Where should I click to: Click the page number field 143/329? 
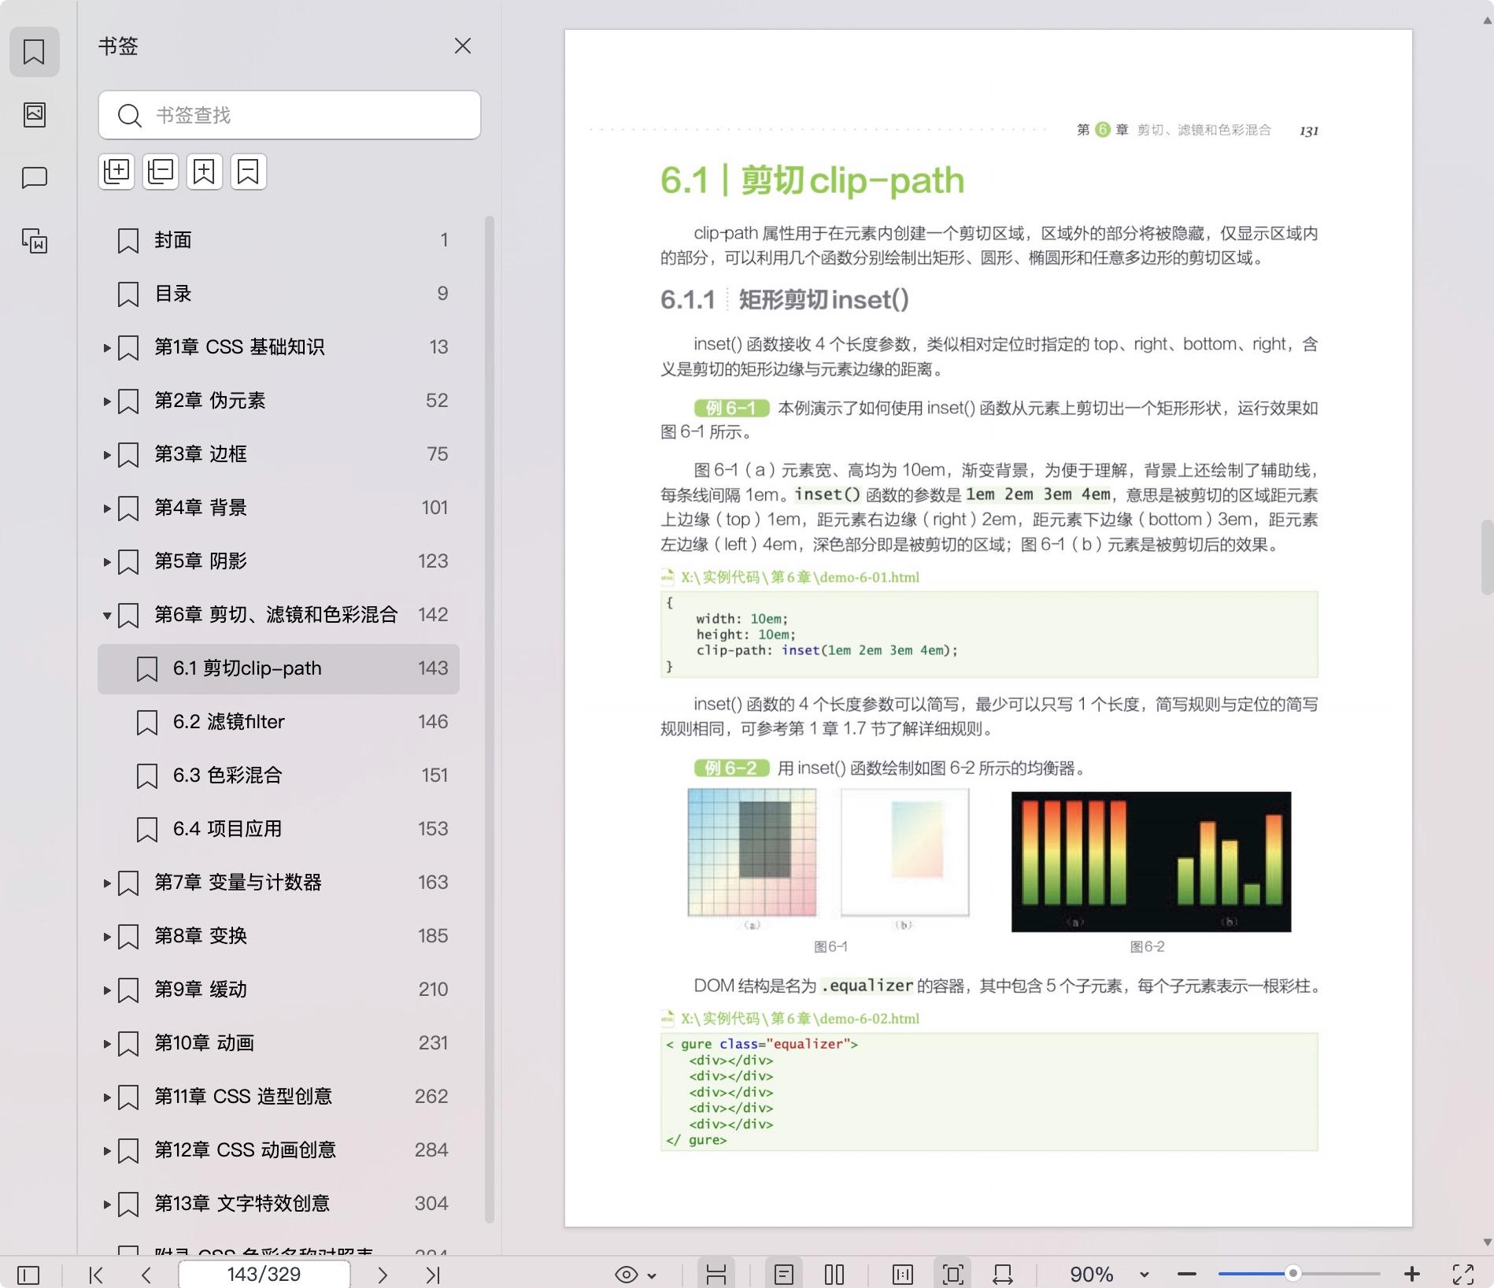coord(264,1274)
